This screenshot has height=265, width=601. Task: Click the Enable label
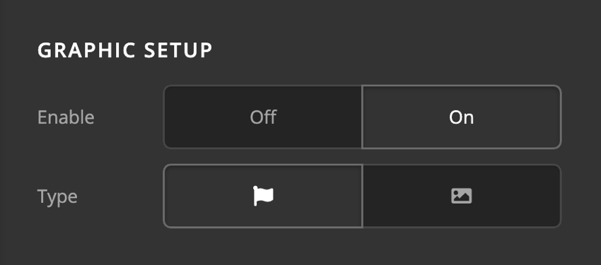[66, 117]
